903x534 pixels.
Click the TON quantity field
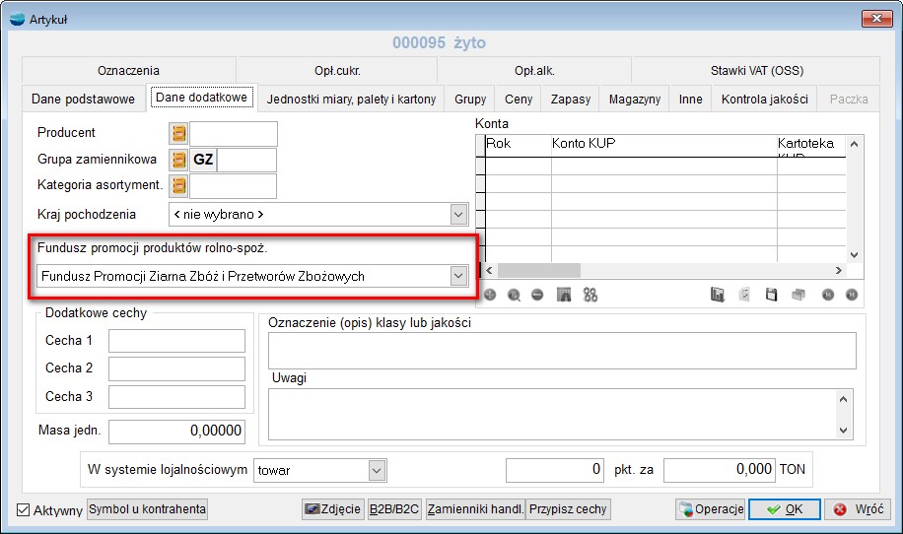[x=720, y=470]
